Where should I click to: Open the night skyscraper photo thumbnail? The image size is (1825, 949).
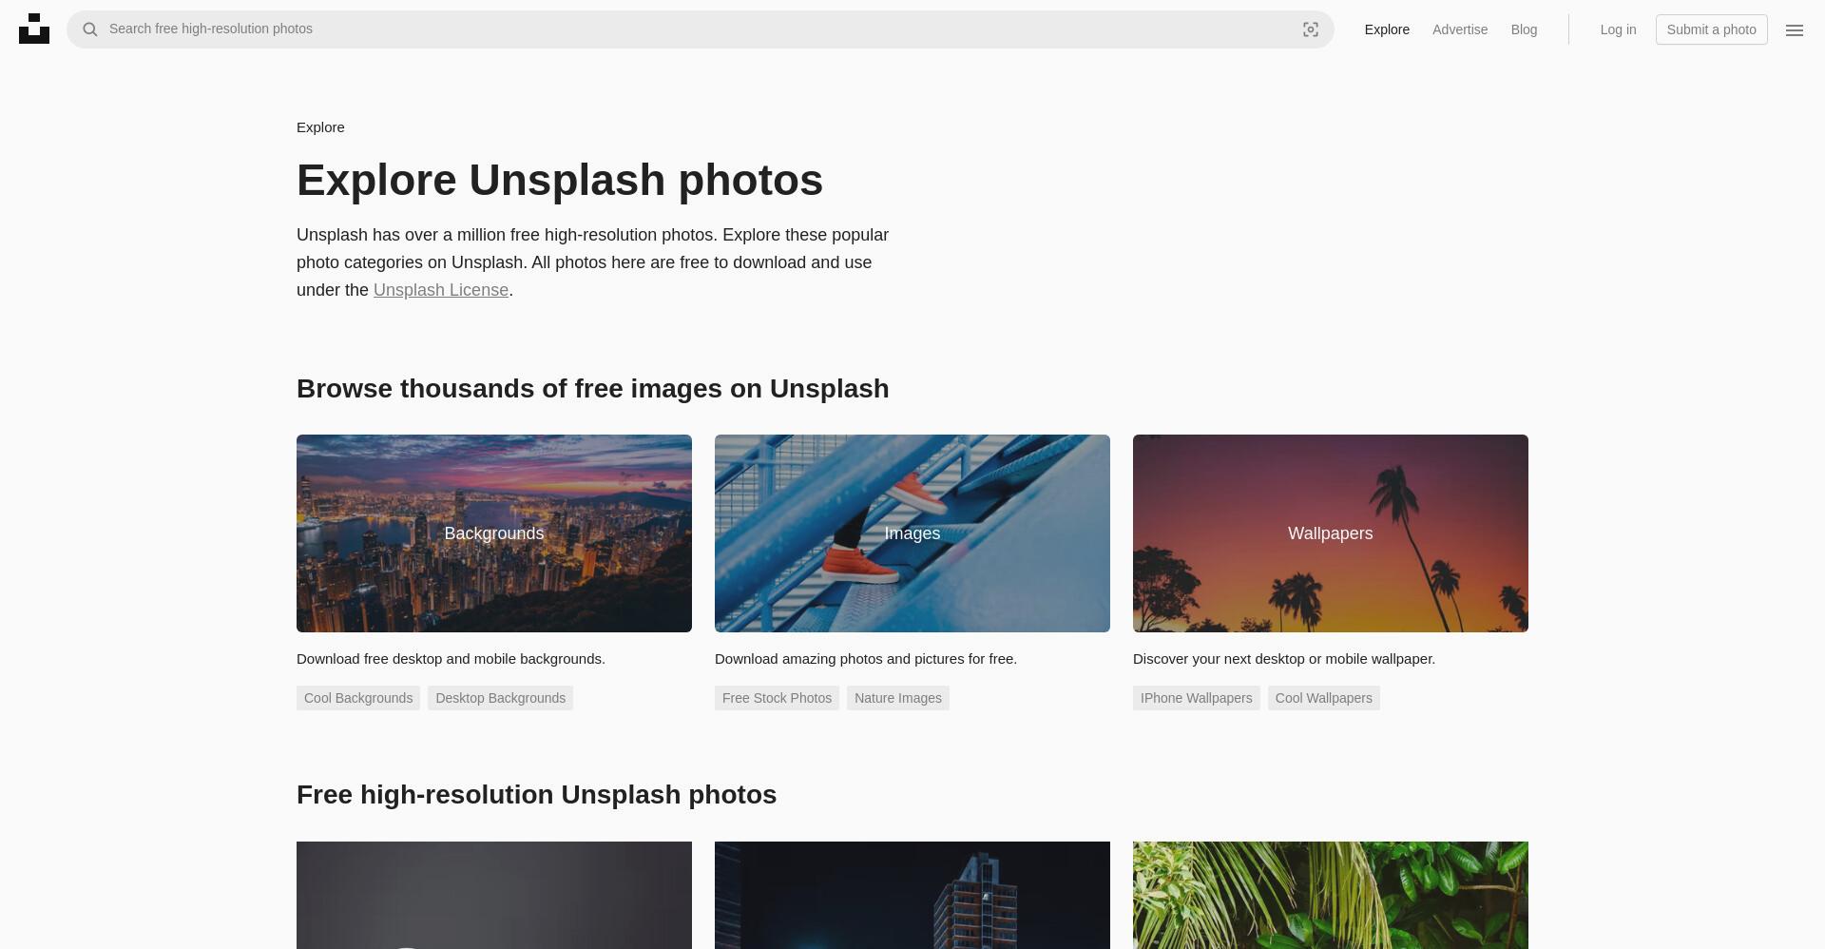[912, 895]
